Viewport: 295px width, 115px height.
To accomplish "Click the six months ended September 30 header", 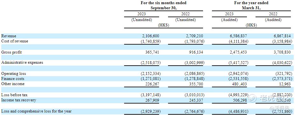I will point(164,5).
